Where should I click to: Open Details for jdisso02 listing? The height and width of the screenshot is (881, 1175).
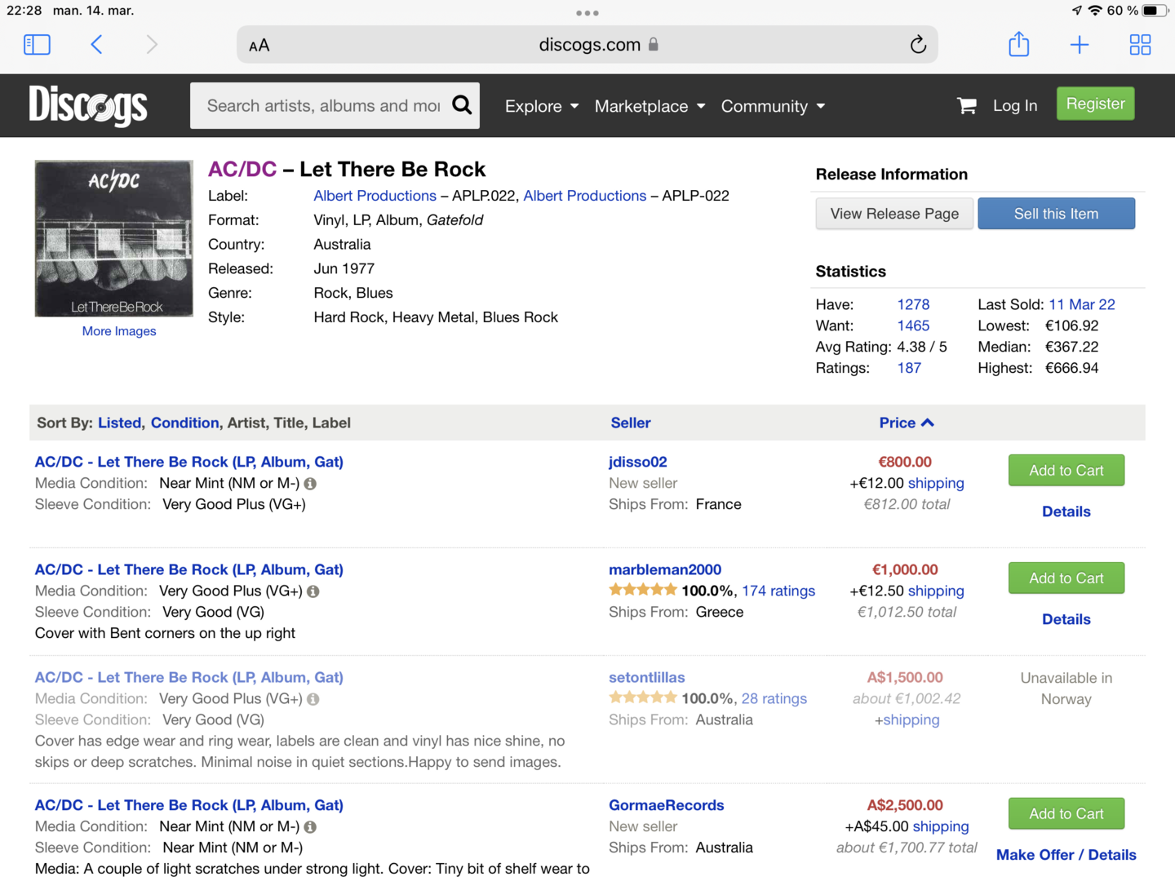click(x=1066, y=511)
